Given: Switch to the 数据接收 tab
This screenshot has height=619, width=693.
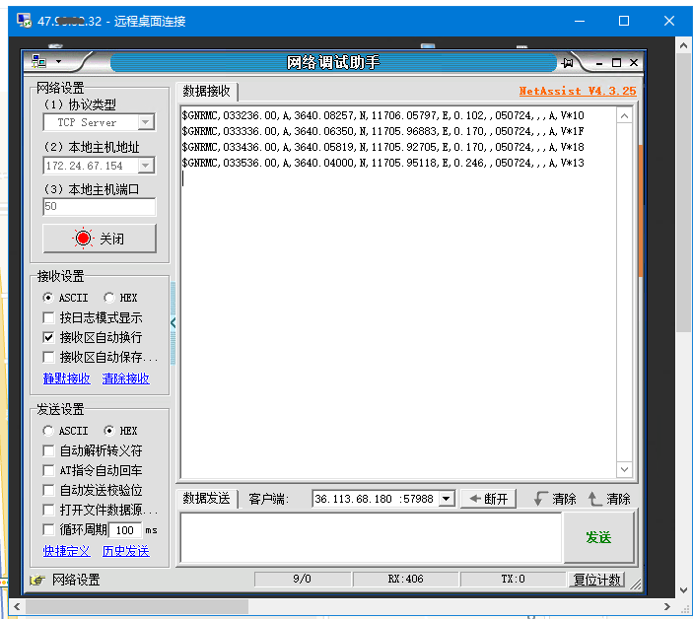Looking at the screenshot, I should [x=206, y=91].
